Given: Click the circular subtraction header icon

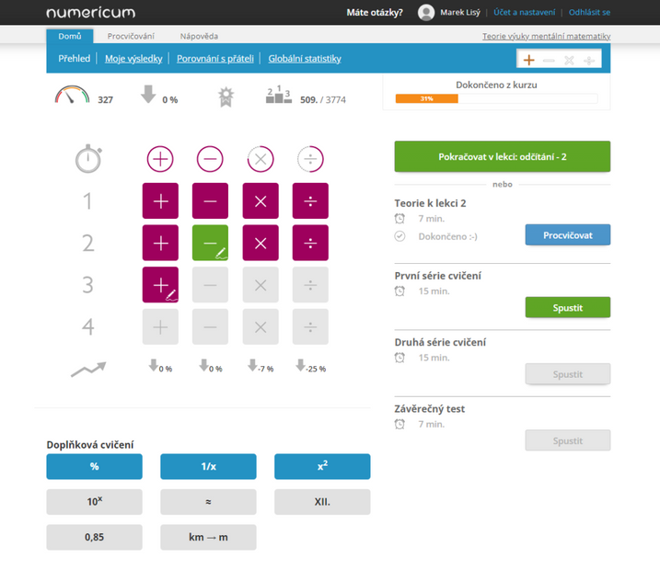Looking at the screenshot, I should (x=210, y=159).
